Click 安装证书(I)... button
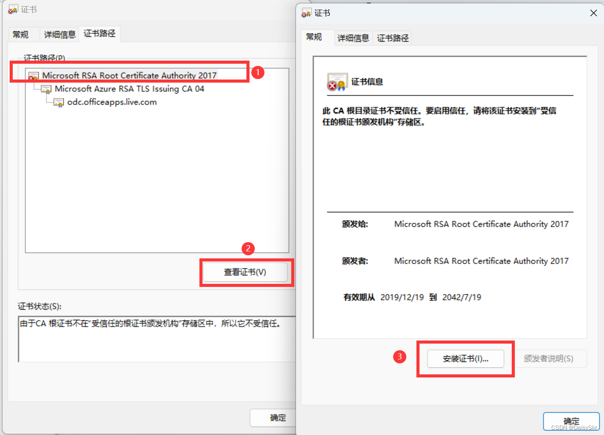The image size is (604, 435). click(x=466, y=359)
